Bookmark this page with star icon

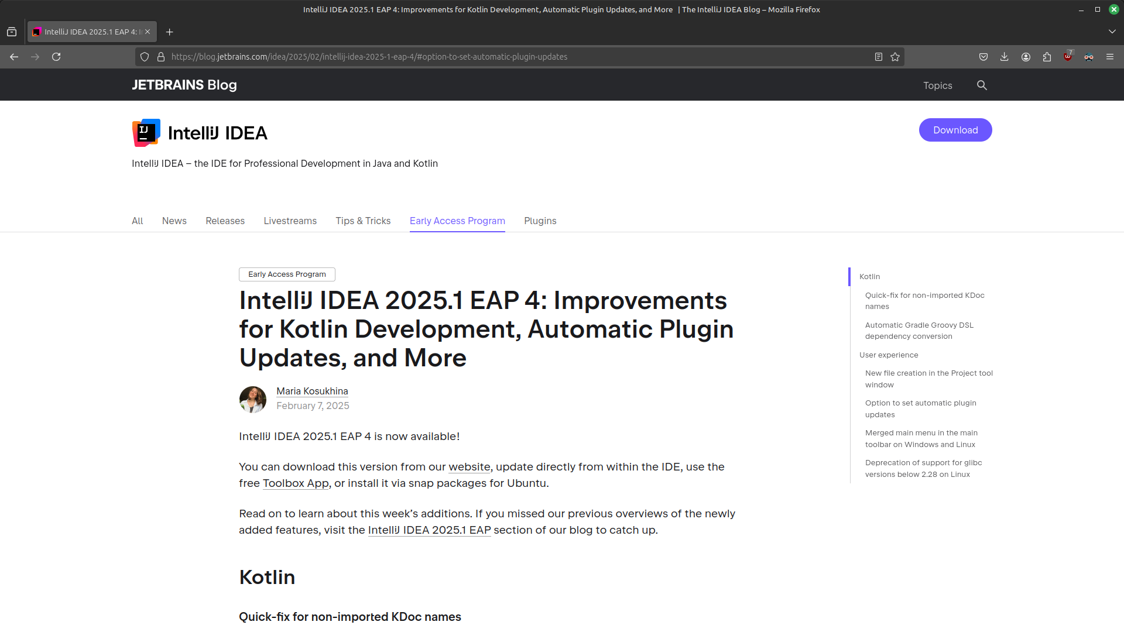pos(895,57)
